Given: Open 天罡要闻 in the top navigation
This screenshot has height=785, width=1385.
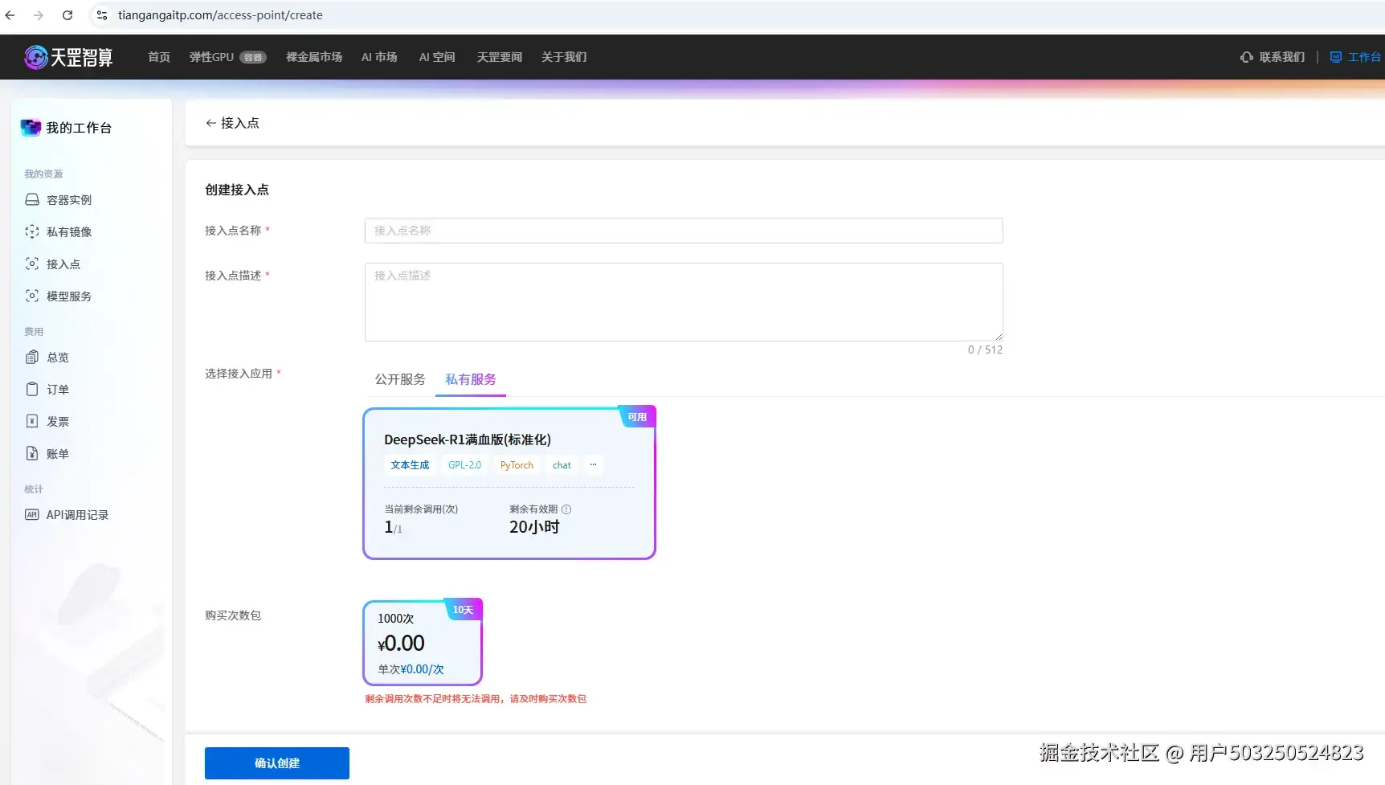Looking at the screenshot, I should pyautogui.click(x=500, y=57).
